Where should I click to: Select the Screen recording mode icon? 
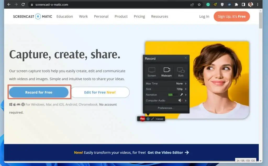[x=152, y=71]
